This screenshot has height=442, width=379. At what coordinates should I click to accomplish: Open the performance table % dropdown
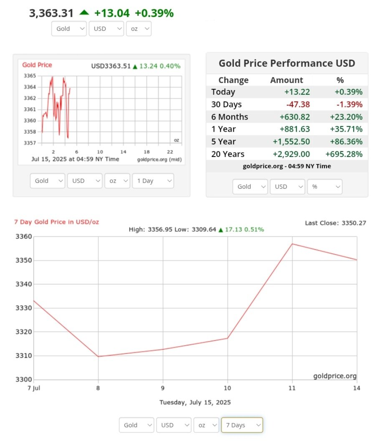click(324, 187)
